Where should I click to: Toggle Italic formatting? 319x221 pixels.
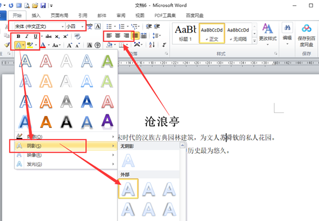(27, 36)
